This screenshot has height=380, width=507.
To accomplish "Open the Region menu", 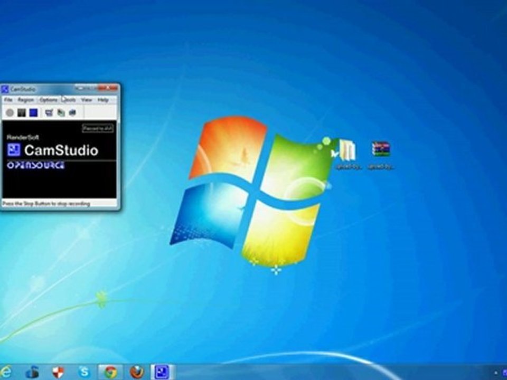I will coord(25,100).
